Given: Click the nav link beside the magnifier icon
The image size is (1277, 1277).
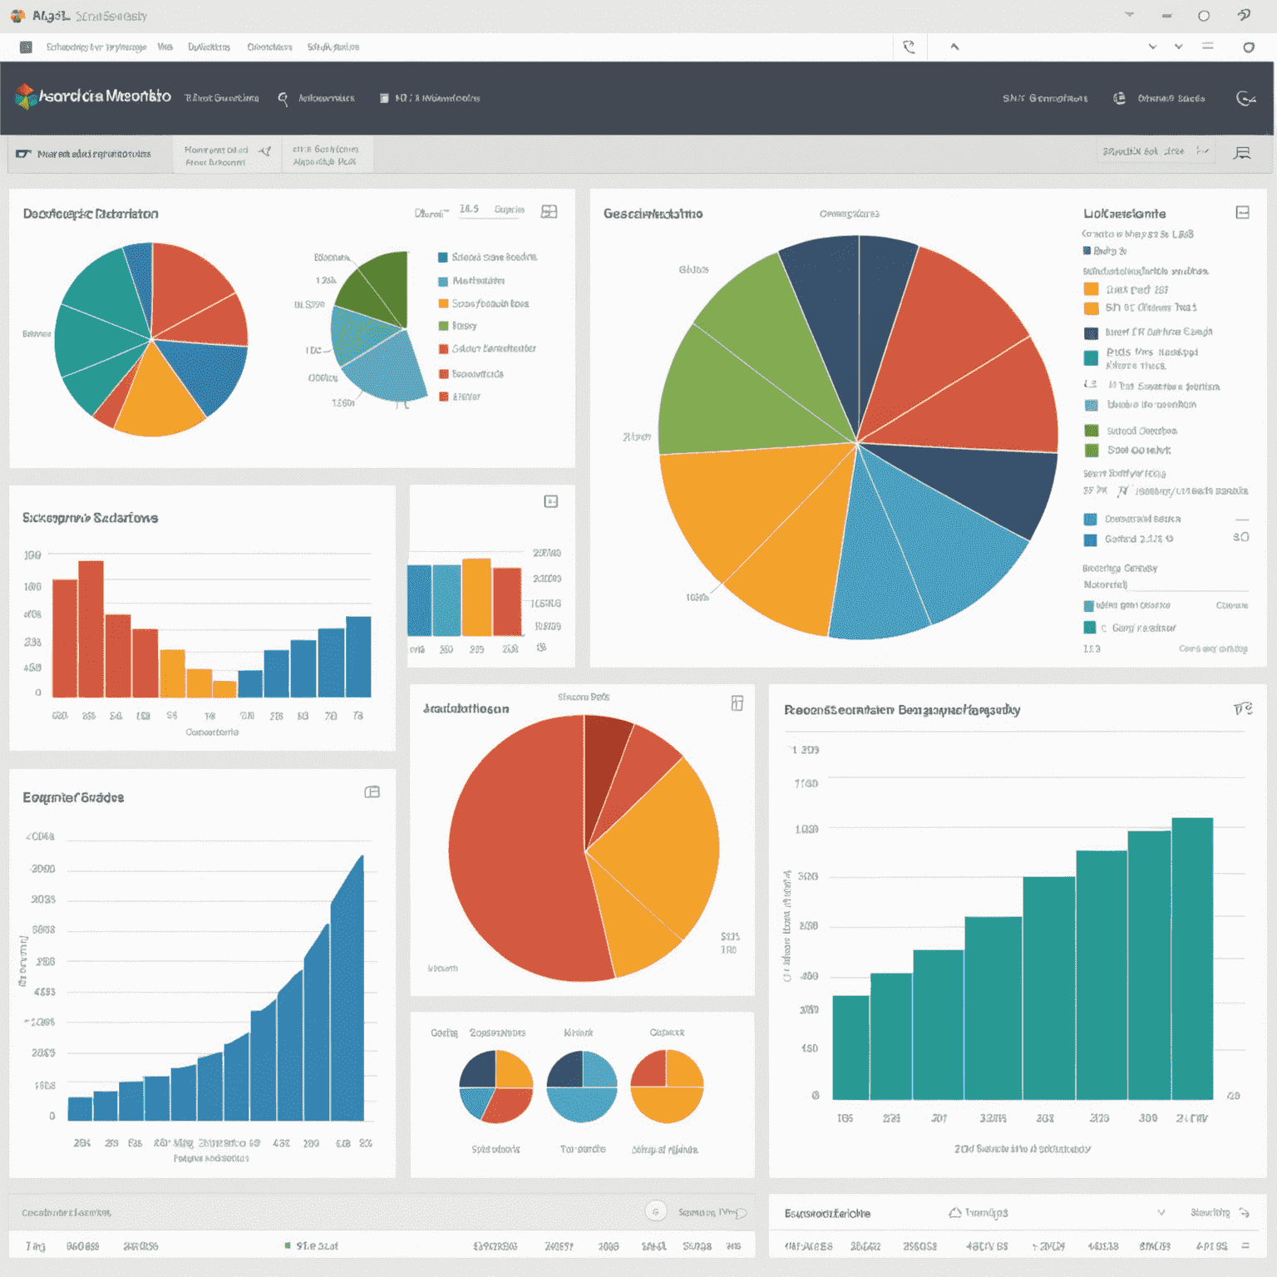Looking at the screenshot, I should click(327, 98).
